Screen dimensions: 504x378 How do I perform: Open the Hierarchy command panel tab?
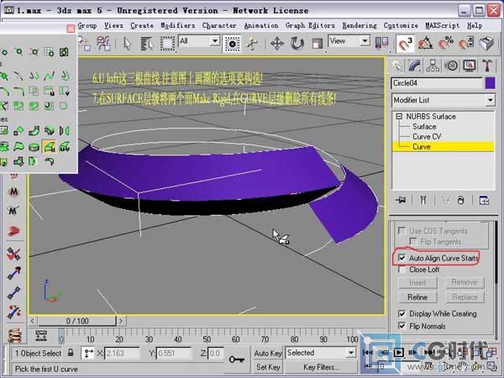tap(433, 66)
